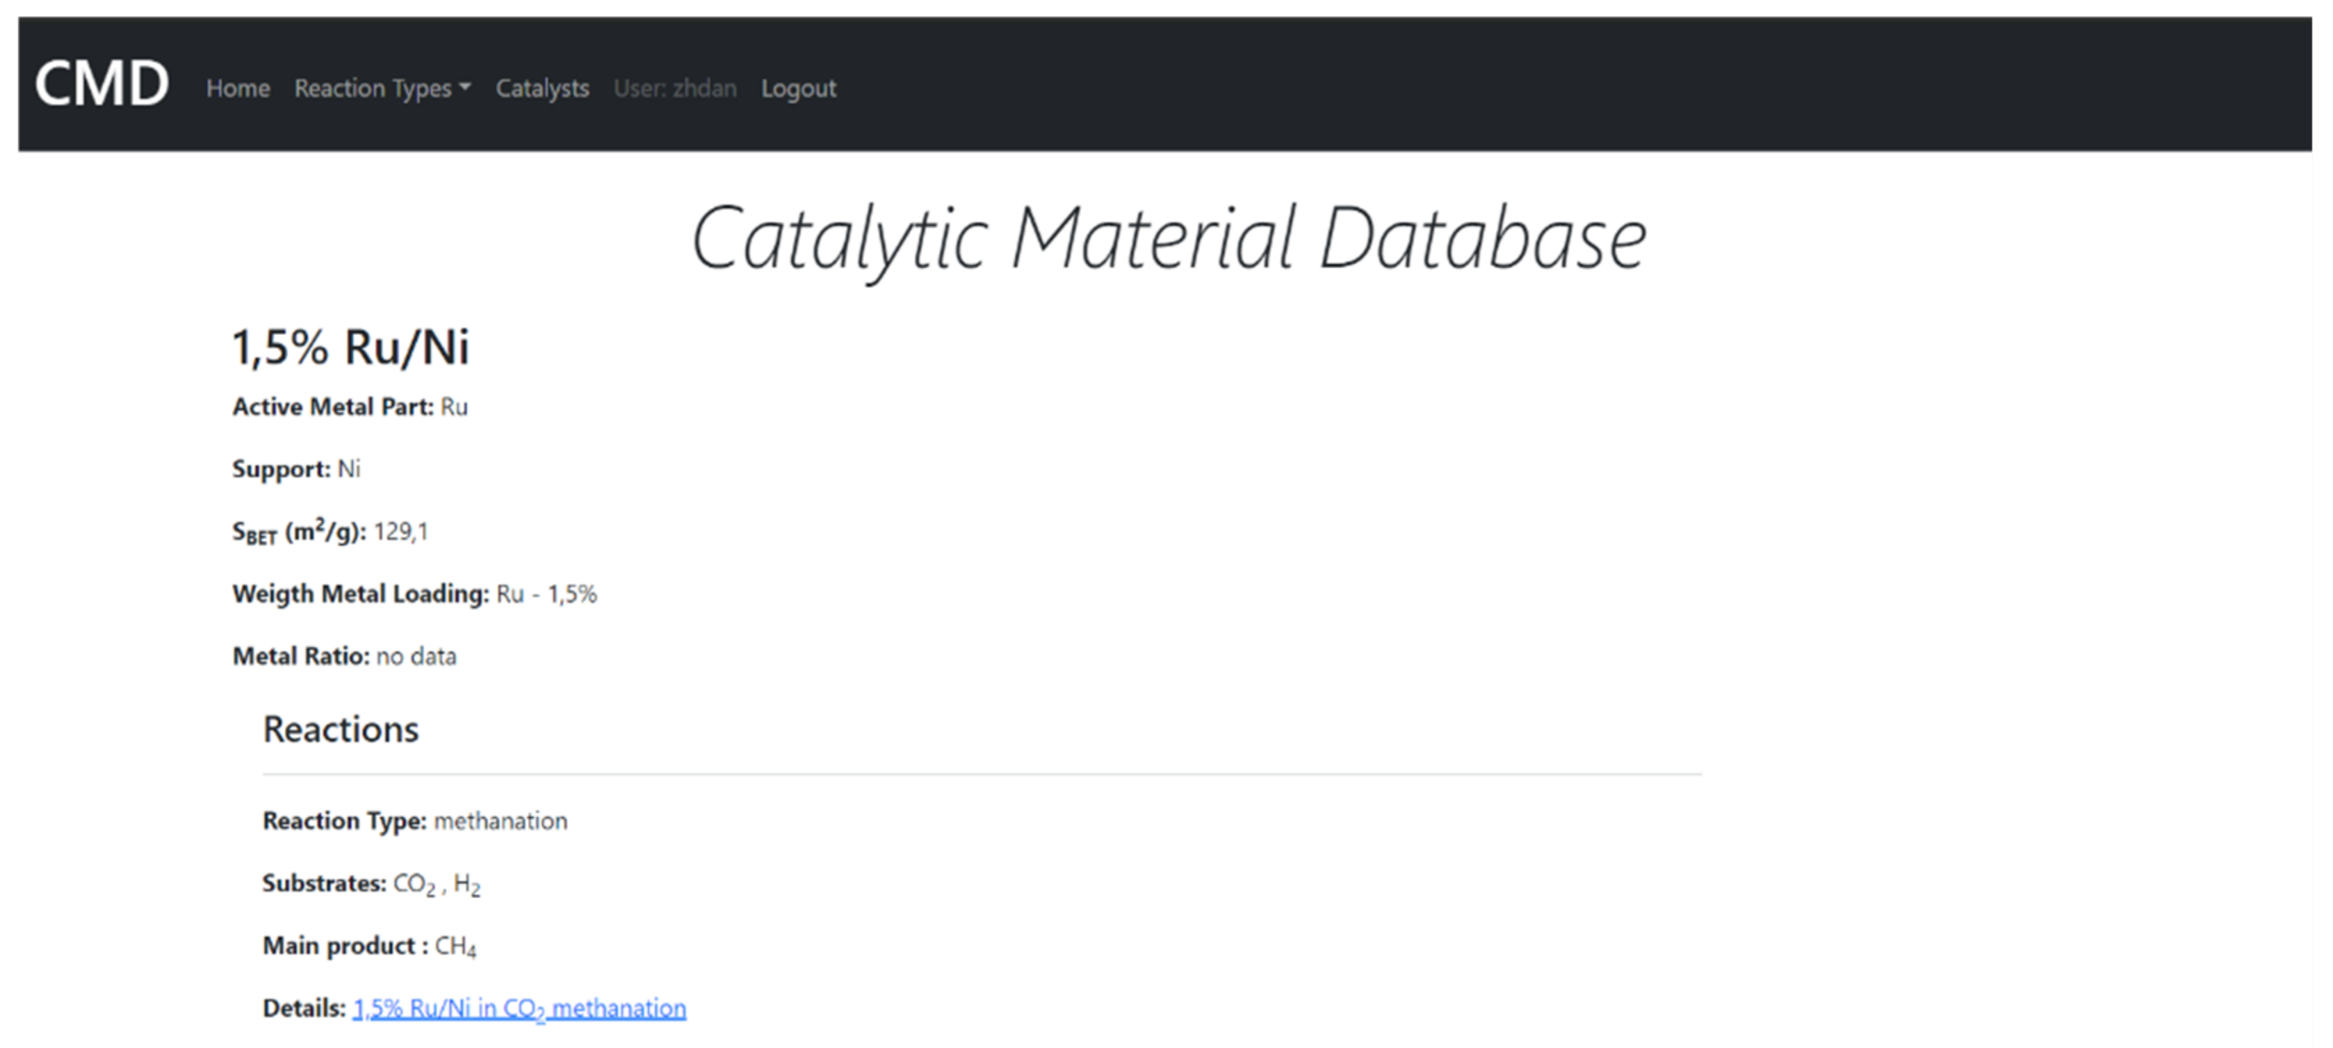
Task: Open the 1,5% Ru/Ni in CO2 methanation details link
Action: point(519,1007)
